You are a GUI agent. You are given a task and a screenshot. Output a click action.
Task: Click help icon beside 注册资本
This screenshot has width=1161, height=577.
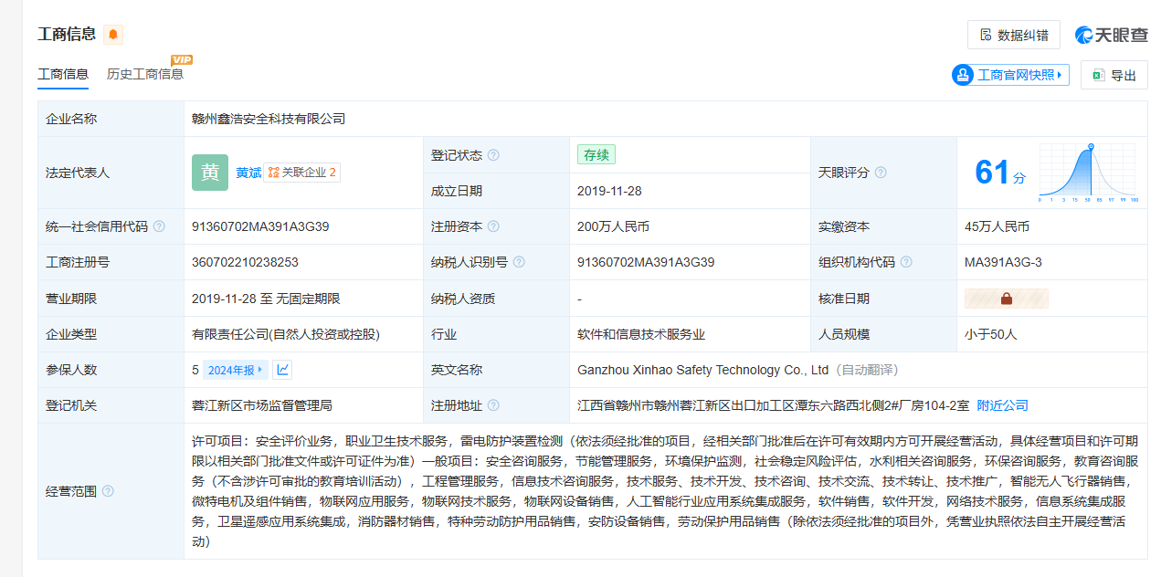493,226
